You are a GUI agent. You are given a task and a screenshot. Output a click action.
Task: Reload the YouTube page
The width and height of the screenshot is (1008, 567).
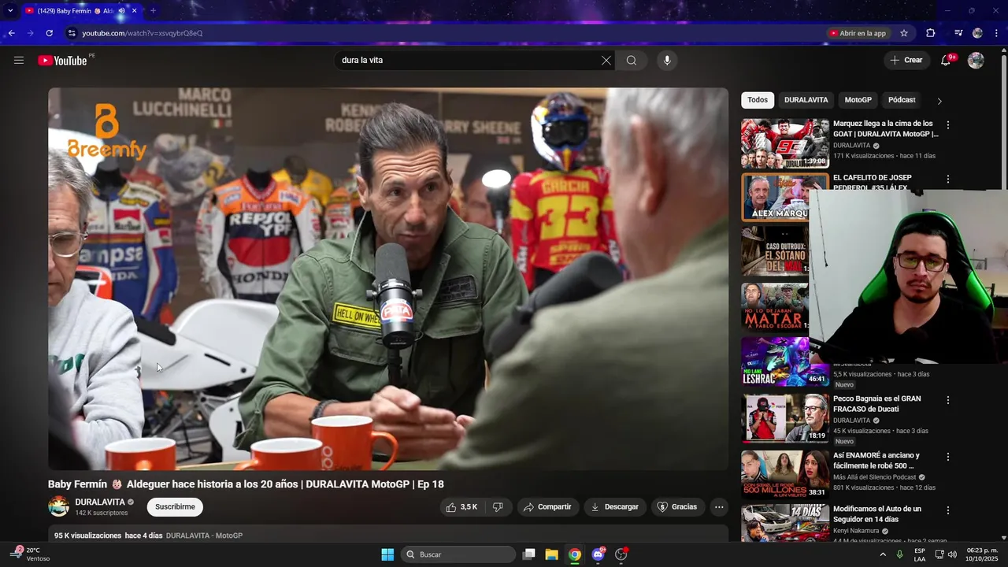coord(49,33)
